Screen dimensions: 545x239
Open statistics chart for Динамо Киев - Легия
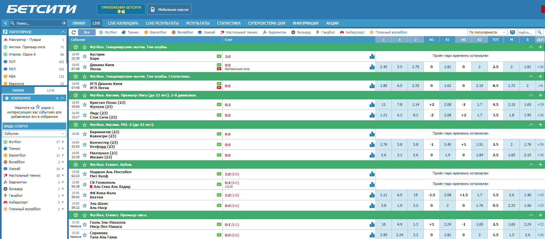point(372,67)
